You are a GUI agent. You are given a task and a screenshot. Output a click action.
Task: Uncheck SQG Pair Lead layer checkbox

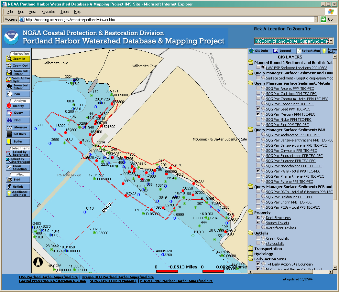[x=258, y=108]
